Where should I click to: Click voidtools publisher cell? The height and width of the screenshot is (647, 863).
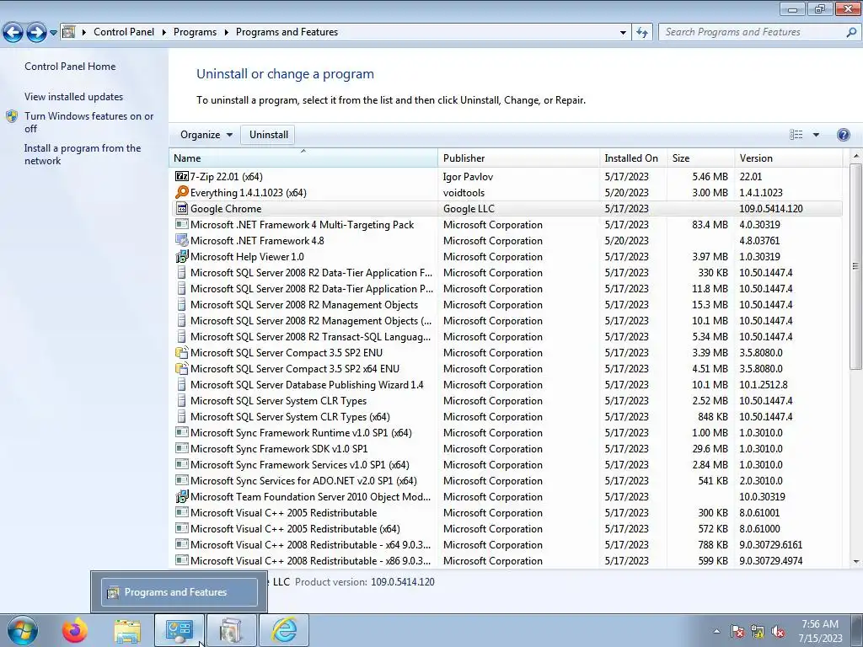tap(464, 193)
